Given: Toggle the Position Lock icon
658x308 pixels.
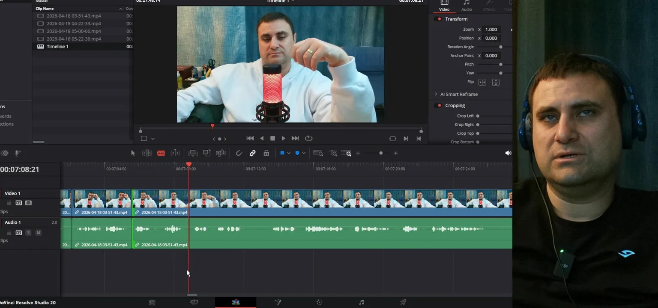Looking at the screenshot, I should [266, 153].
